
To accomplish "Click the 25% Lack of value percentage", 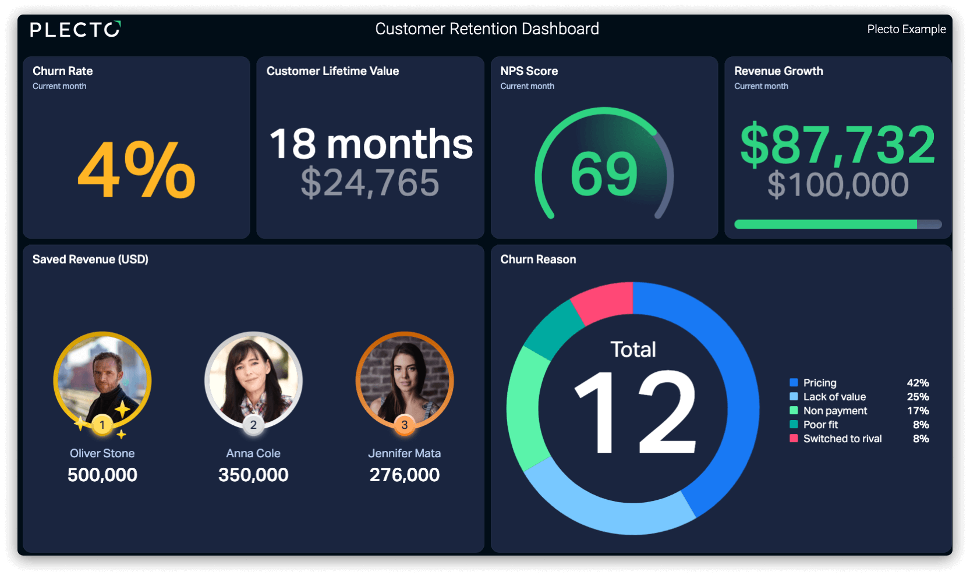I will click(x=918, y=397).
